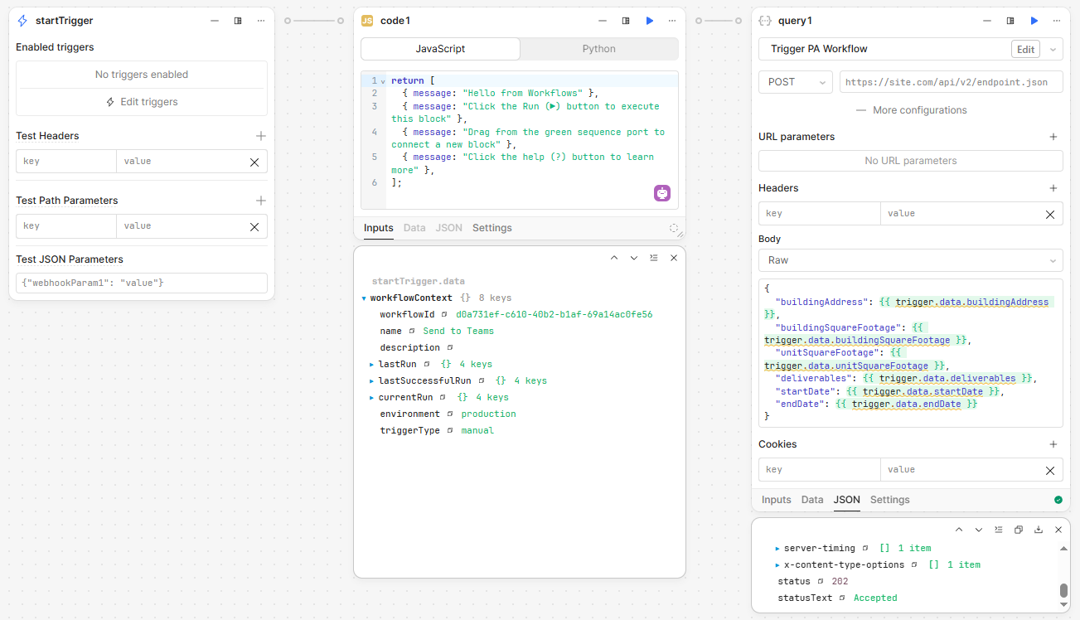This screenshot has height=620, width=1080.
Task: Run the code1 block with play button
Action: click(x=649, y=21)
